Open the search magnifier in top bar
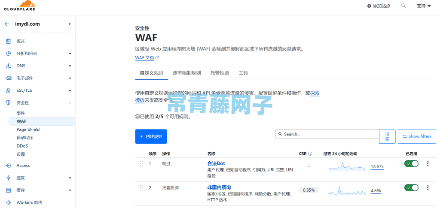 coord(403,6)
